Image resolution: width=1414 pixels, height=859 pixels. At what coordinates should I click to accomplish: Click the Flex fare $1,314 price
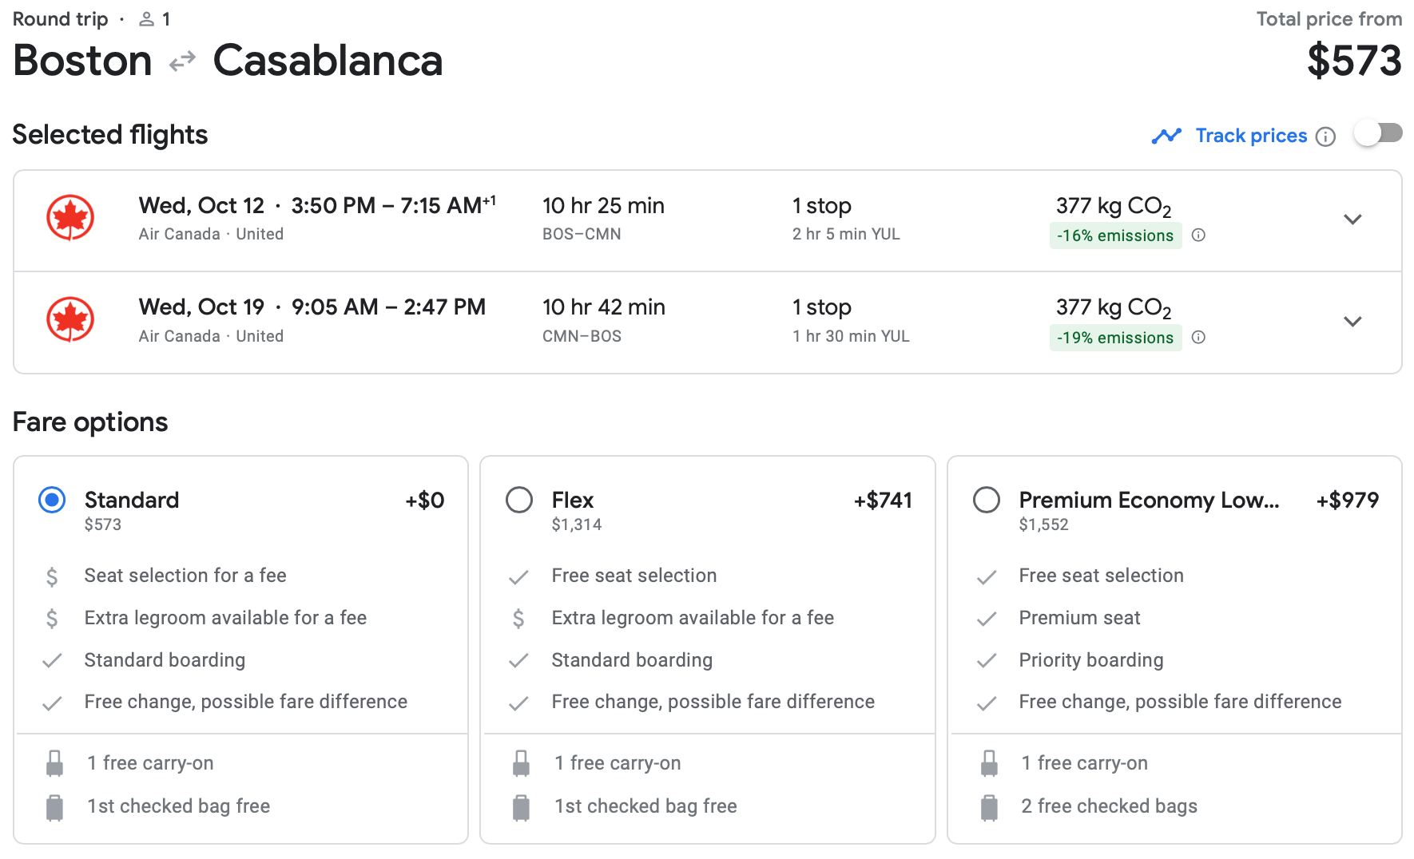[x=576, y=525]
